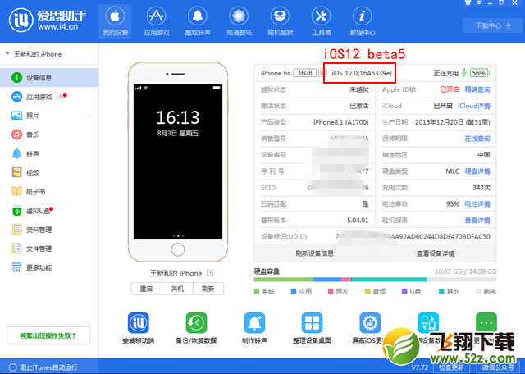Screen dimensions: 525x374
Task: Open 在线查询 warranty link
Action: point(477,139)
